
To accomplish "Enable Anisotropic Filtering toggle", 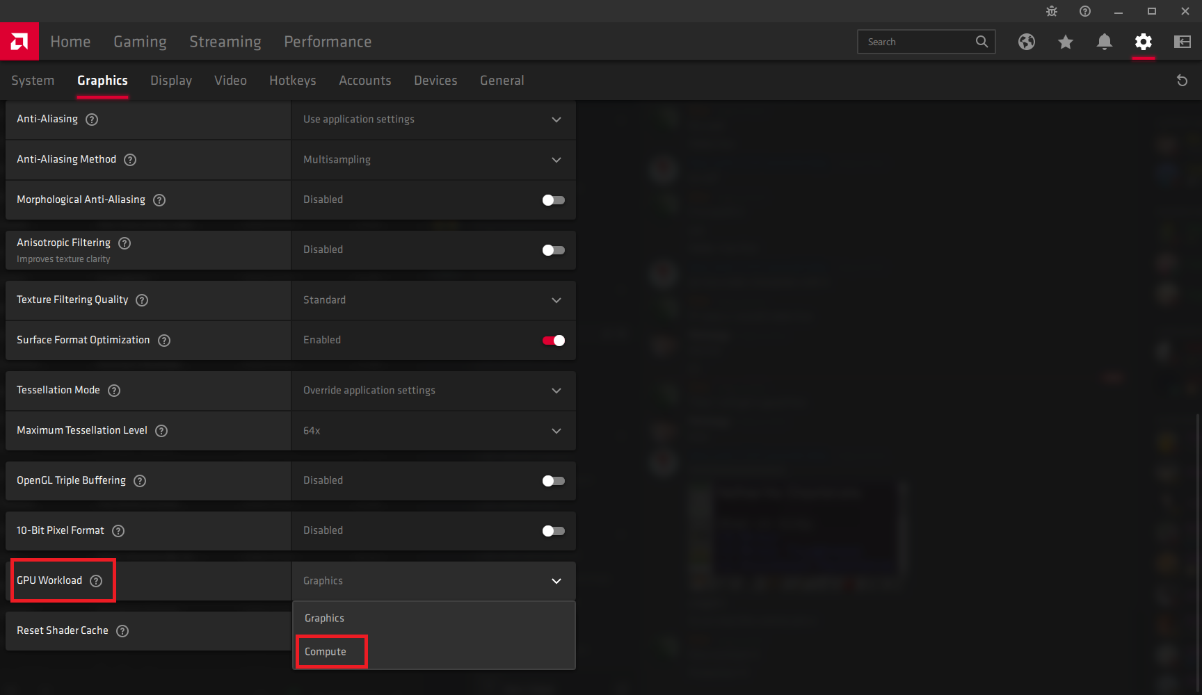I will click(554, 250).
